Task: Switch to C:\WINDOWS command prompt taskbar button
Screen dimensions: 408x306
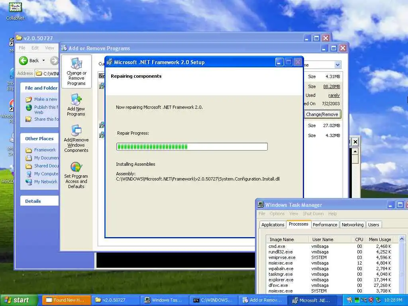Action: (x=214, y=300)
